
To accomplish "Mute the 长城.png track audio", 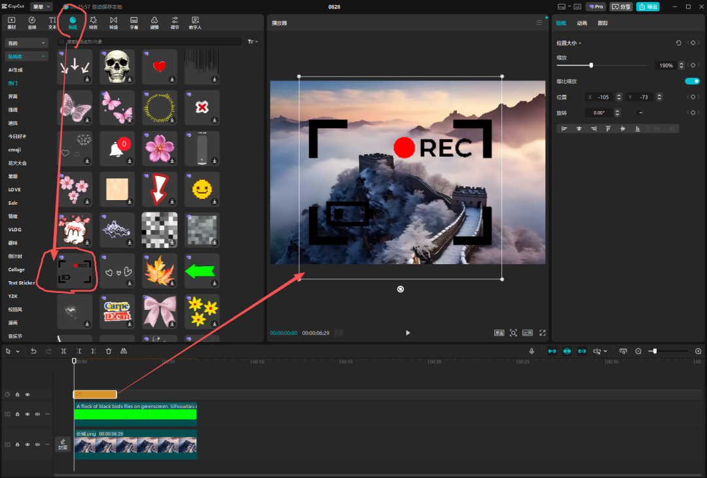I will click(x=37, y=445).
